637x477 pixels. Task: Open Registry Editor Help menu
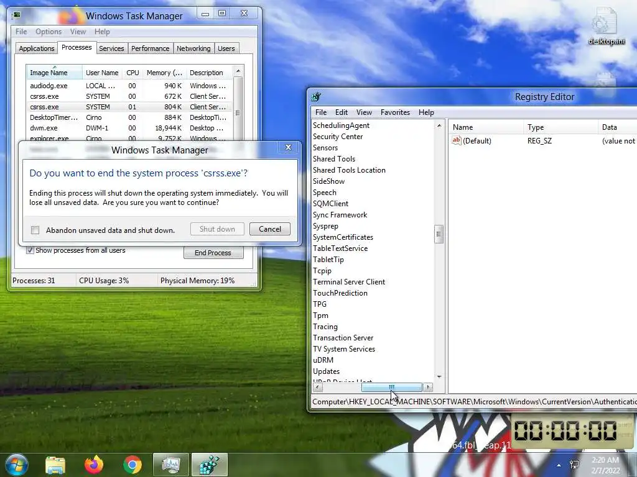pyautogui.click(x=426, y=112)
